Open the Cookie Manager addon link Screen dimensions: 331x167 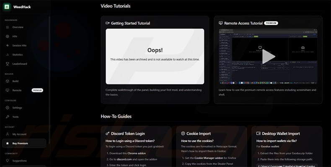(x=209, y=158)
